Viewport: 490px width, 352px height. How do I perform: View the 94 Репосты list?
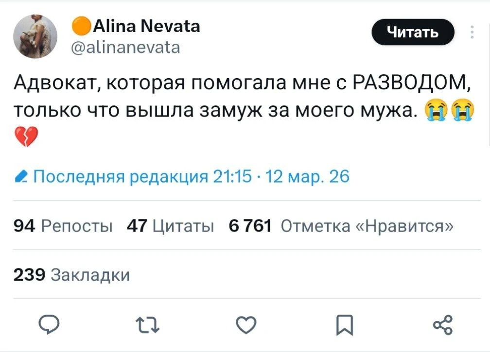point(63,225)
